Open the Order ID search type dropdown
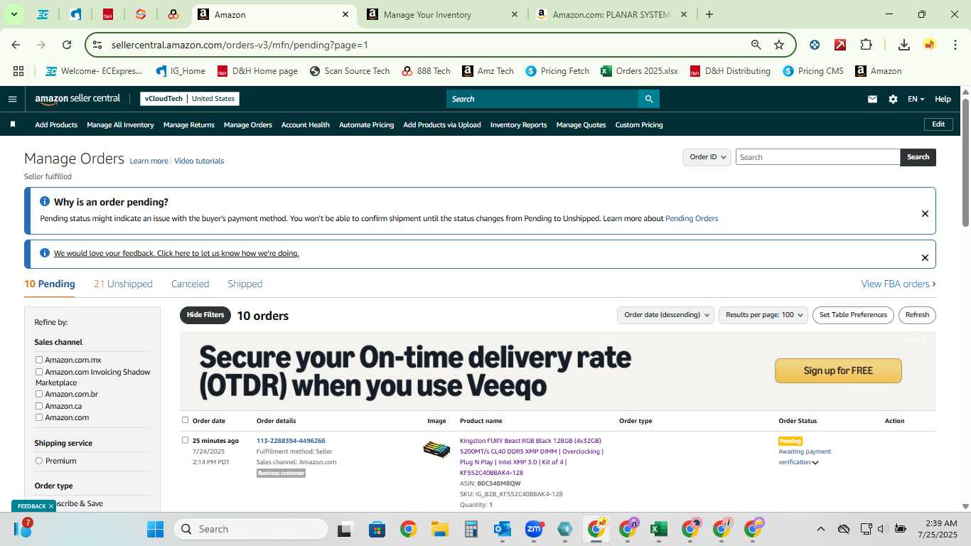Image resolution: width=971 pixels, height=546 pixels. (x=707, y=157)
